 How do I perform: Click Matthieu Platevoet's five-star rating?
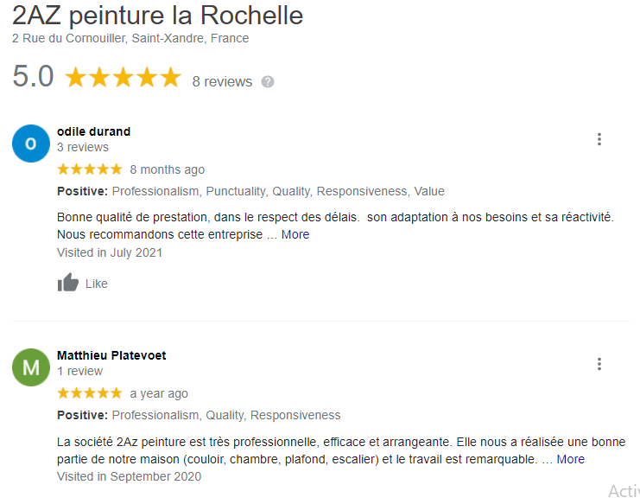pyautogui.click(x=89, y=393)
